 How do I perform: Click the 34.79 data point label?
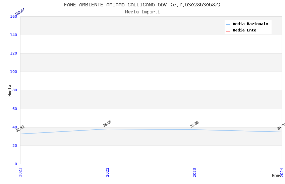point(281,126)
